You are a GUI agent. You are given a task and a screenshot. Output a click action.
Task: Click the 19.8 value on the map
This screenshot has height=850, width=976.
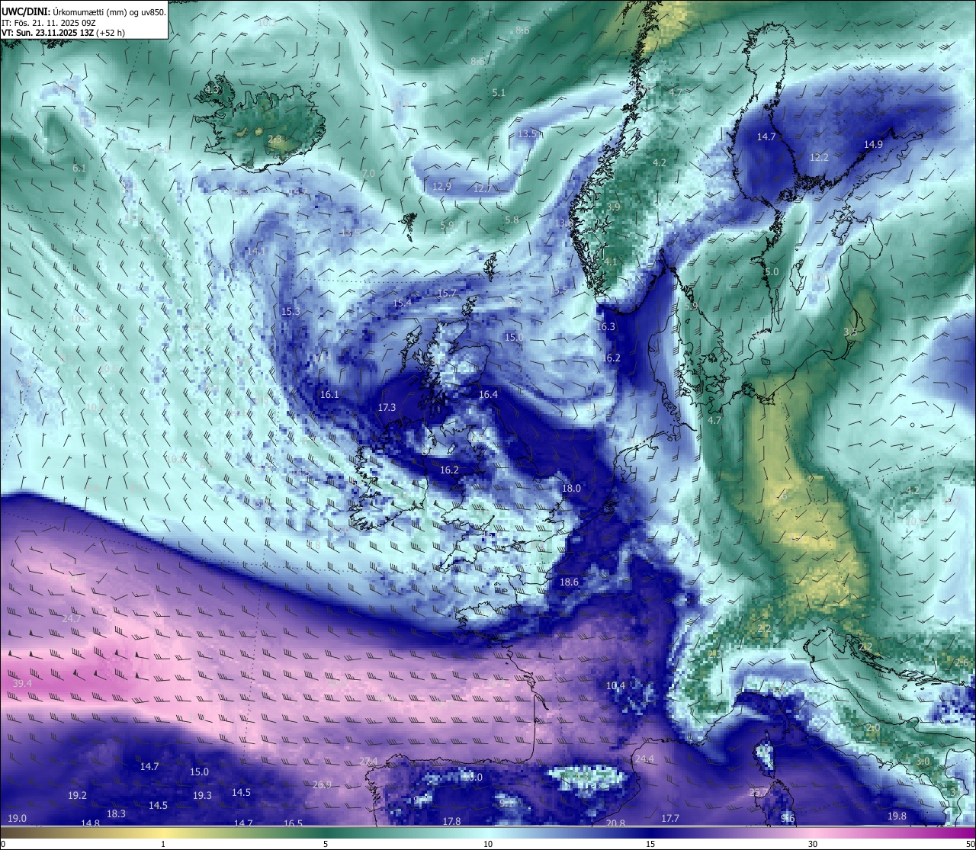point(897,816)
